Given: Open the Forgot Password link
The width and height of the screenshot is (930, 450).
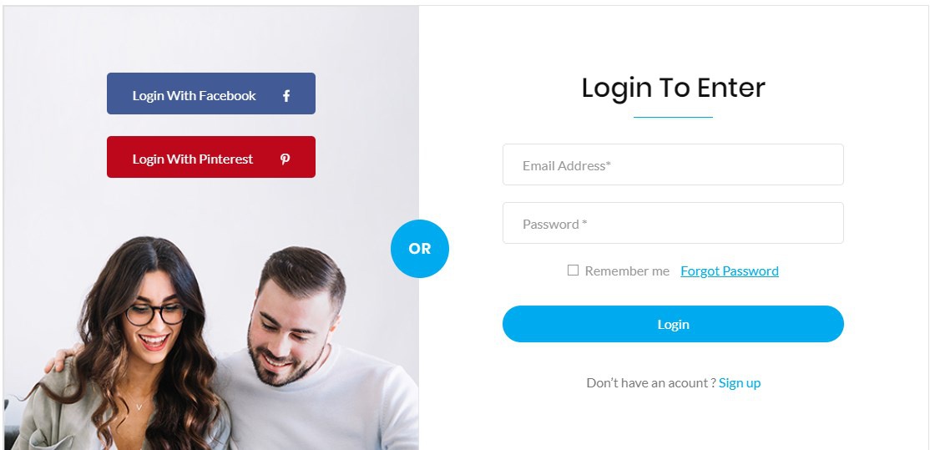Looking at the screenshot, I should (730, 271).
